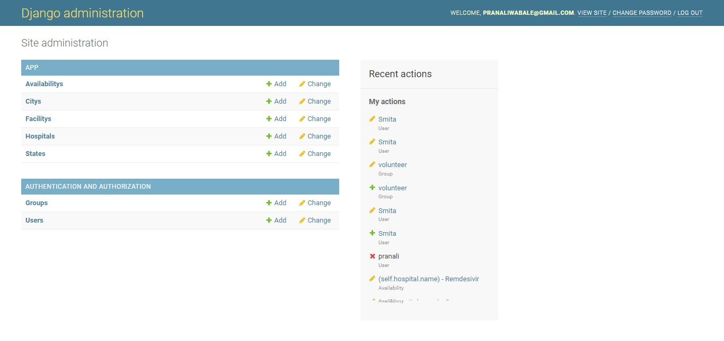Click the Django administration header title
Image resolution: width=724 pixels, height=341 pixels.
[x=82, y=13]
